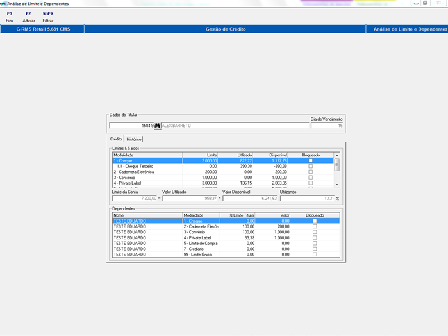This screenshot has height=336, width=448.
Task: Toggle Bloqueado for dependent 2 - Caderneta Eletrôn row
Action: coord(315,226)
